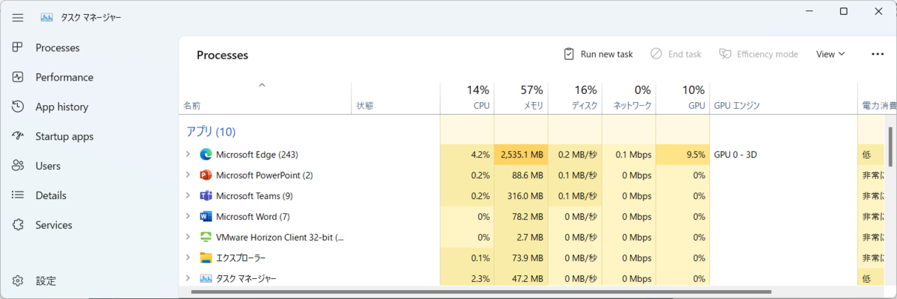Click the sort arrow above 名前 column

(262, 85)
